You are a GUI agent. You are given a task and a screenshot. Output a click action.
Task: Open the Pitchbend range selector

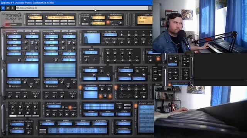click(124, 132)
